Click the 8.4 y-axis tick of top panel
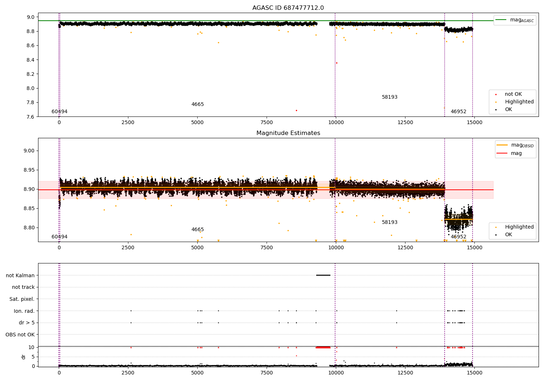 click(x=31, y=60)
